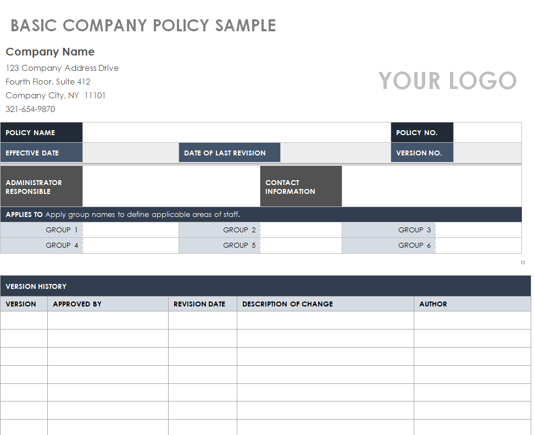Click the Group 5 name cell
This screenshot has width=534, height=435.
(x=301, y=246)
